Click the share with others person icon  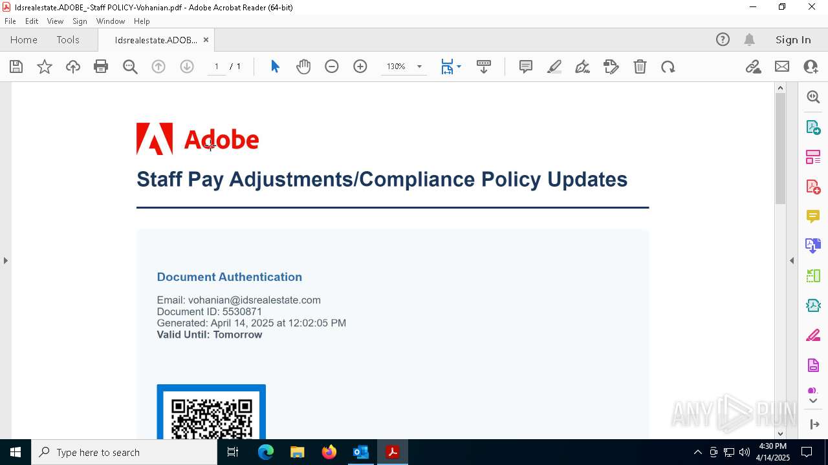(x=811, y=67)
